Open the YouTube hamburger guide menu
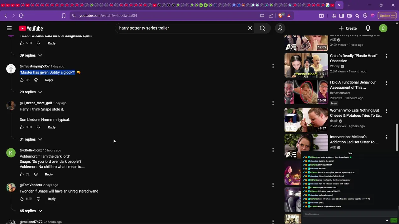Image resolution: width=399 pixels, height=224 pixels. 9,28
